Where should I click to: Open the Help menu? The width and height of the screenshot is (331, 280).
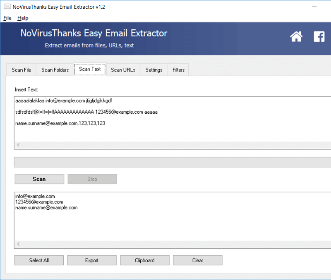coord(23,18)
